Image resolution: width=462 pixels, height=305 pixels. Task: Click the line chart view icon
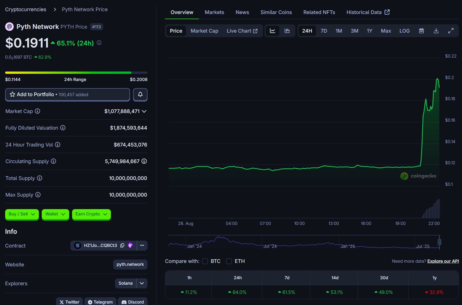pyautogui.click(x=272, y=31)
